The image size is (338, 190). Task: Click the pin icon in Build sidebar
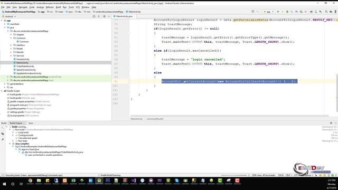3,139
